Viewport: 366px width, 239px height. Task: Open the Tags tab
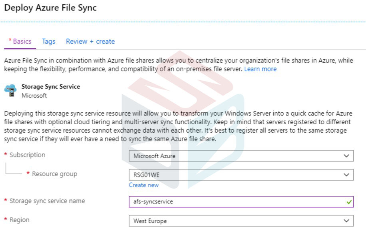(x=49, y=42)
